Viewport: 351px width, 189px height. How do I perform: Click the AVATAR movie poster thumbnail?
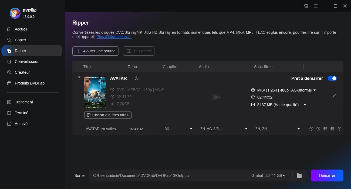click(x=95, y=92)
